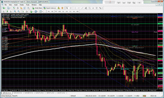Open the Tools menu
This screenshot has height=98, width=164.
click(x=28, y=5)
